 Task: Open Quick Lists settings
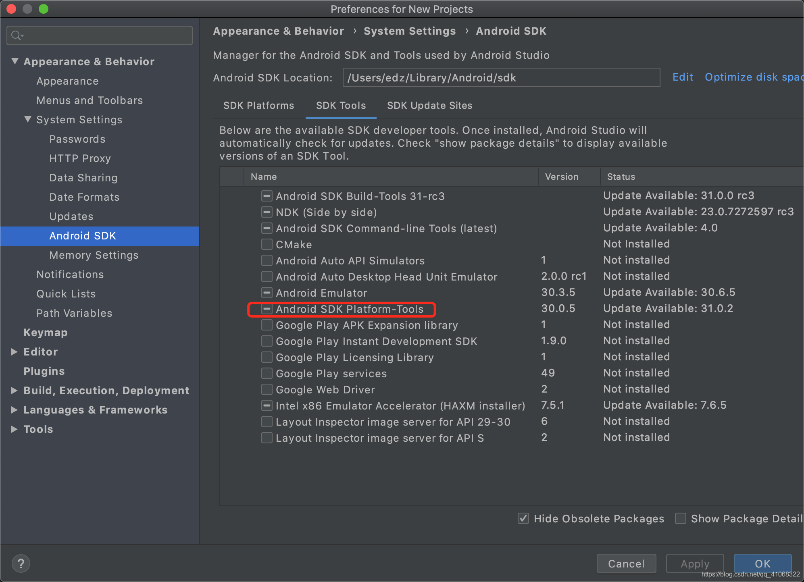tap(66, 294)
